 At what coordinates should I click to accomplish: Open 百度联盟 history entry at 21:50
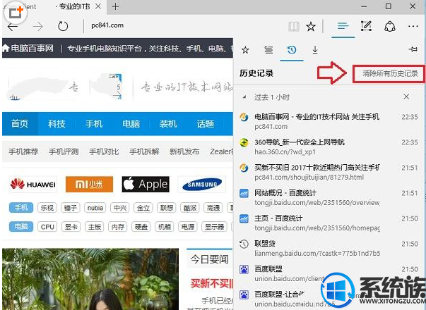329,273
